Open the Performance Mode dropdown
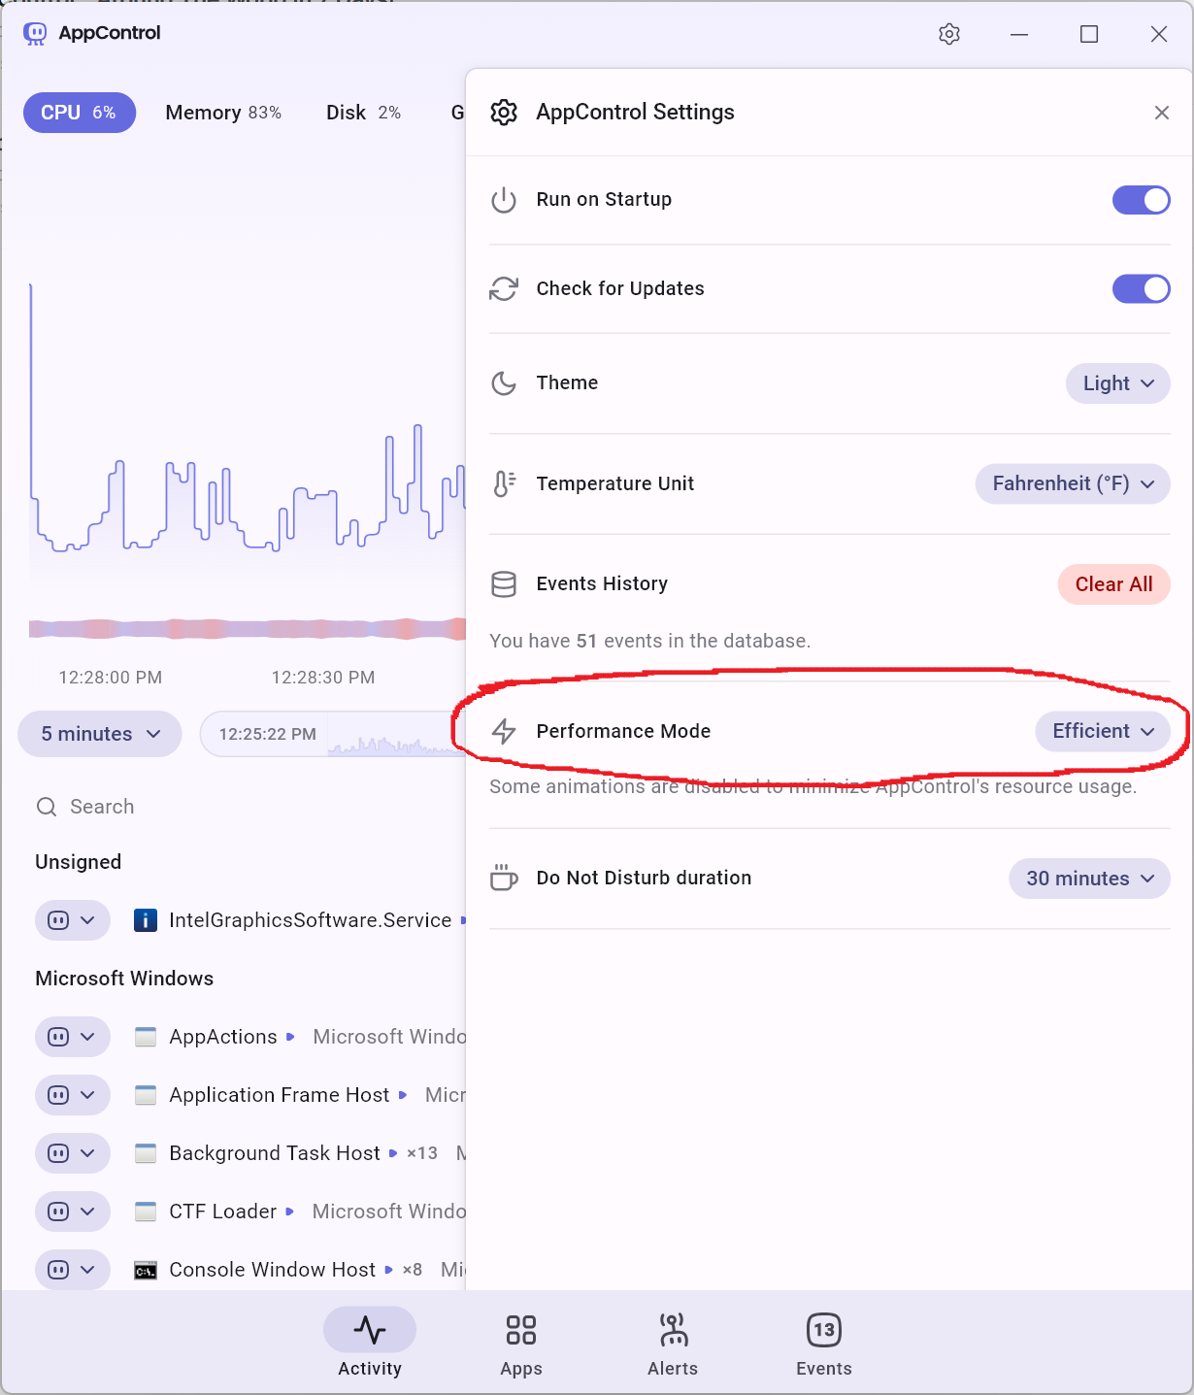Screen dimensions: 1194x1395 [1104, 731]
